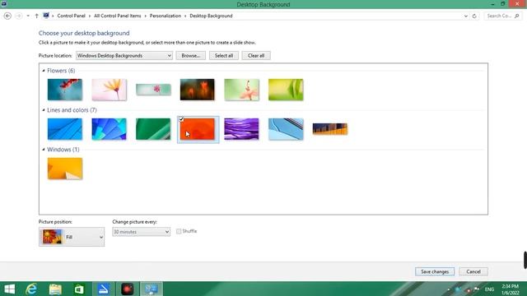Image resolution: width=527 pixels, height=296 pixels.
Task: Select the pink lily on green wallpaper
Action: [241, 90]
